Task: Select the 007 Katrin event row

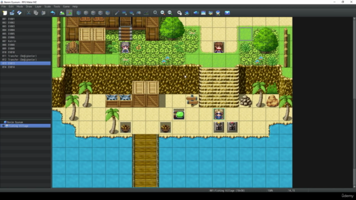Action: point(26,41)
